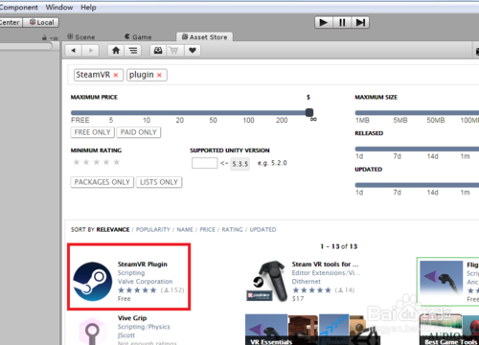Click Scripting category under SteamVR Plugin

pos(131,273)
